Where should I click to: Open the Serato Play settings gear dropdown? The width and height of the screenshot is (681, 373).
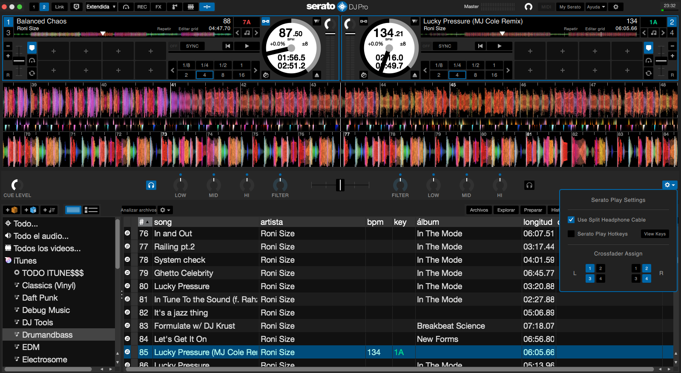point(670,185)
